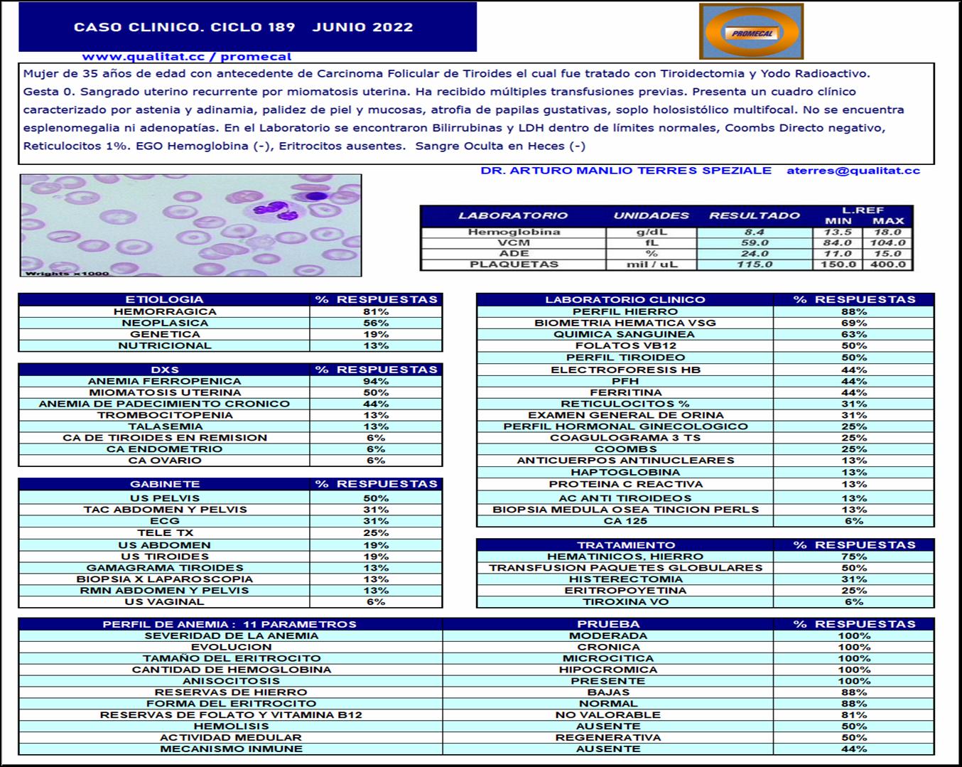Click the ELECTROFORESIS HB row
The width and height of the screenshot is (962, 767).
tap(706, 370)
